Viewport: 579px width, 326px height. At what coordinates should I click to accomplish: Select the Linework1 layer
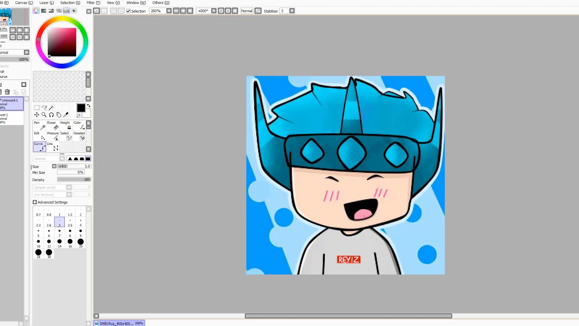(11, 104)
